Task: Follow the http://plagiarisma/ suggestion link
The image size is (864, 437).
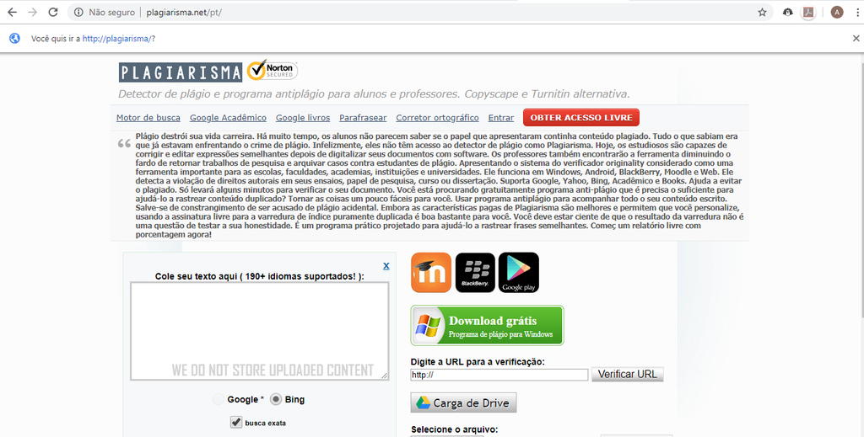Action: pos(116,39)
